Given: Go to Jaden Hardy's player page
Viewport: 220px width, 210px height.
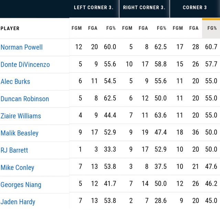Looking at the screenshot, I should point(18,202).
